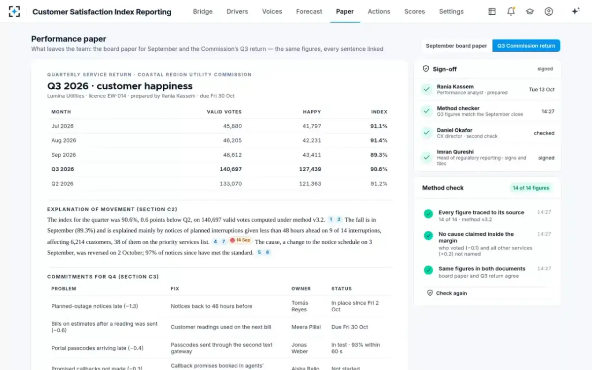Click the signed status in Sign-off header

(545, 69)
